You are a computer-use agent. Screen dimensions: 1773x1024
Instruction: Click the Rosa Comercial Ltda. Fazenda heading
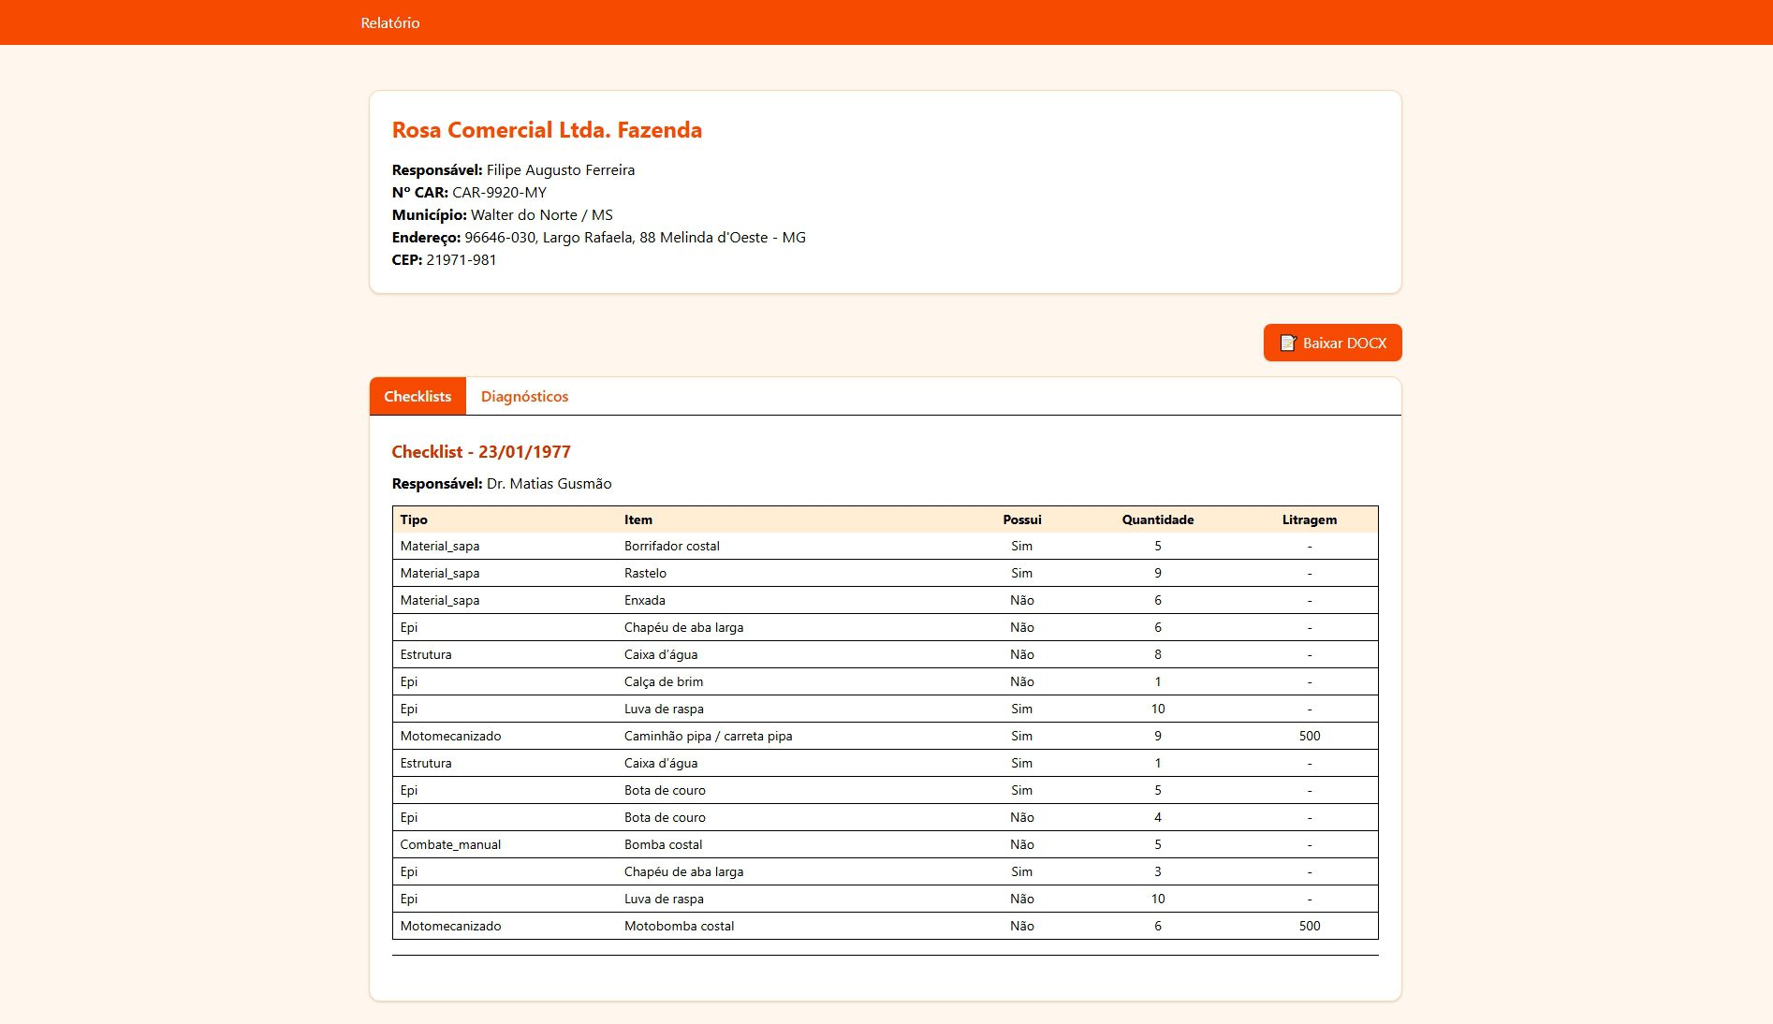(547, 130)
